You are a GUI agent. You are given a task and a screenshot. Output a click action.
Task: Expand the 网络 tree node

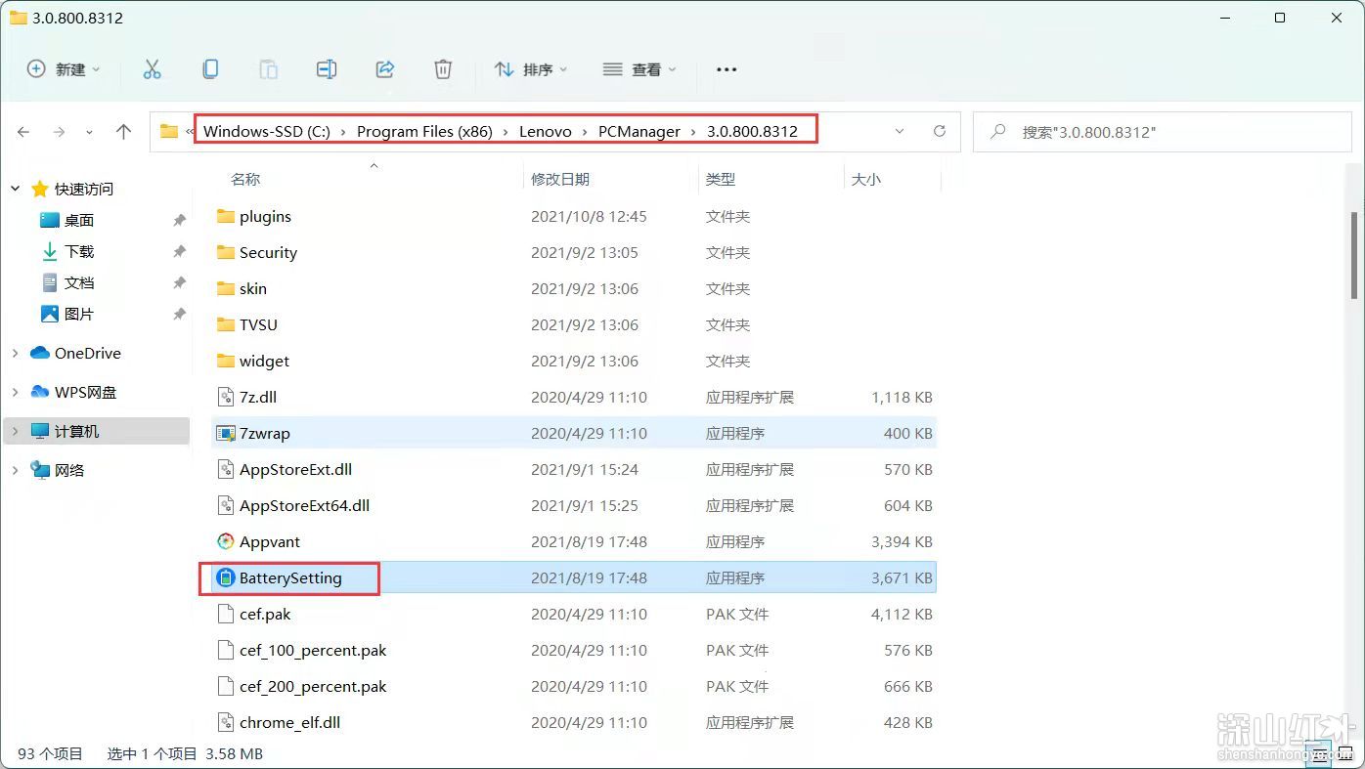(16, 470)
